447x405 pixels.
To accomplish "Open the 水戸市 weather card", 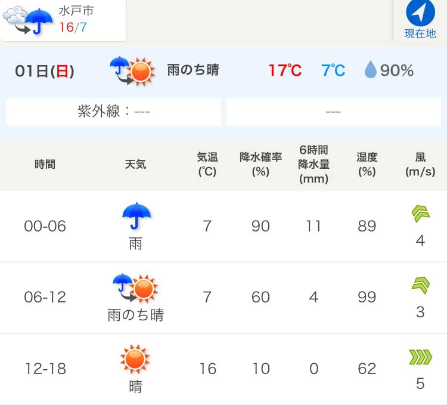I will point(63,20).
